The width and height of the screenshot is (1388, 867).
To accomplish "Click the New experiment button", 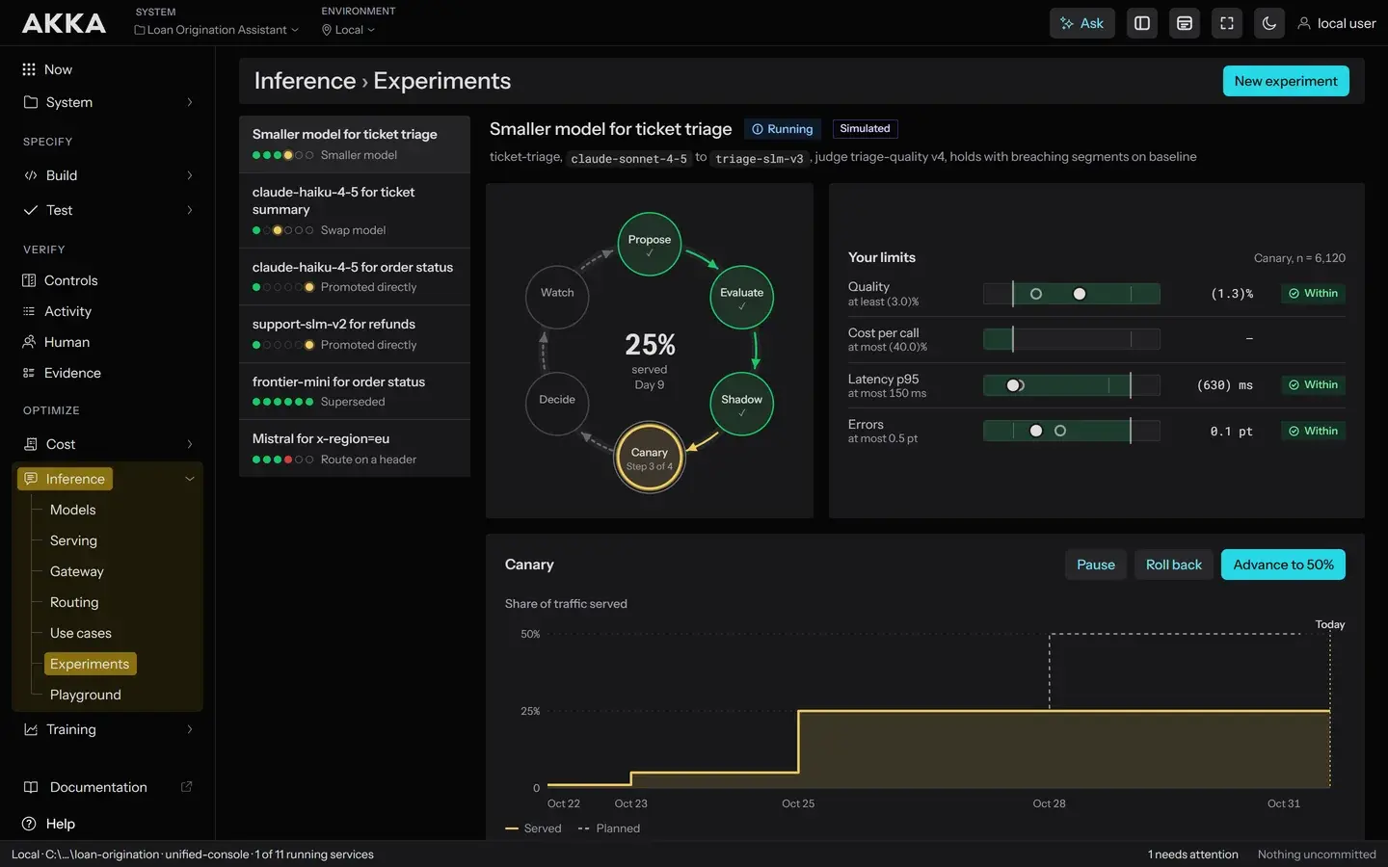I will [1286, 81].
